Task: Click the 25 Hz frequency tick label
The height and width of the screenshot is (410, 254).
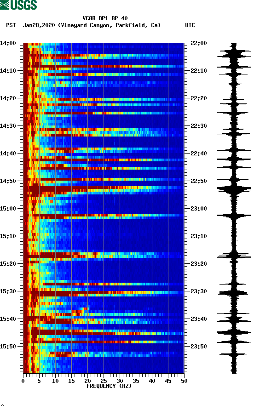Action: (104, 381)
